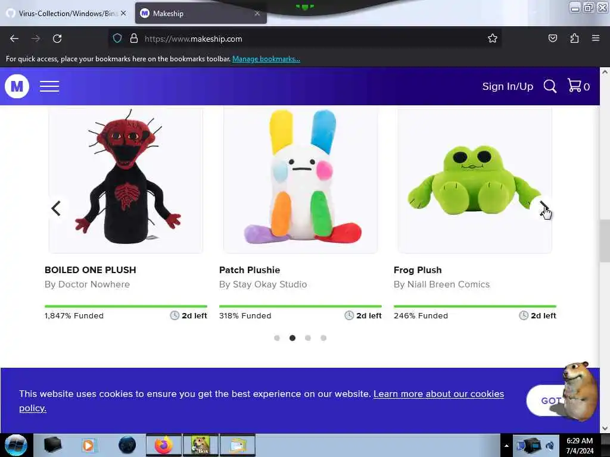Show hidden system tray icons
Viewport: 610px width, 457px height.
click(x=506, y=446)
